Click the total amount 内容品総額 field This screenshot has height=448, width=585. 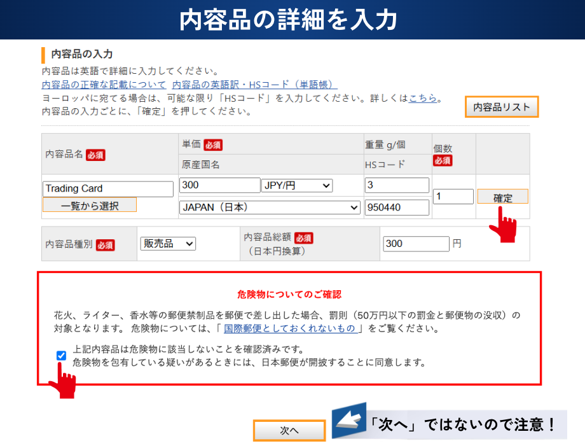[x=416, y=244]
